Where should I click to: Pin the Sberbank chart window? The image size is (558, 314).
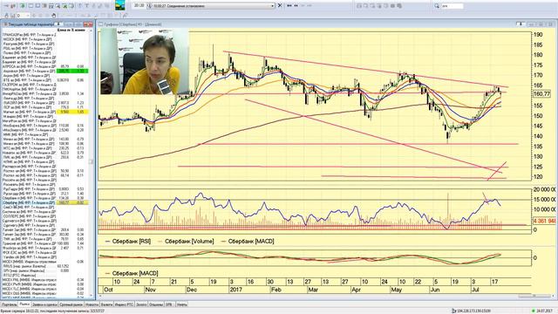tap(521, 24)
